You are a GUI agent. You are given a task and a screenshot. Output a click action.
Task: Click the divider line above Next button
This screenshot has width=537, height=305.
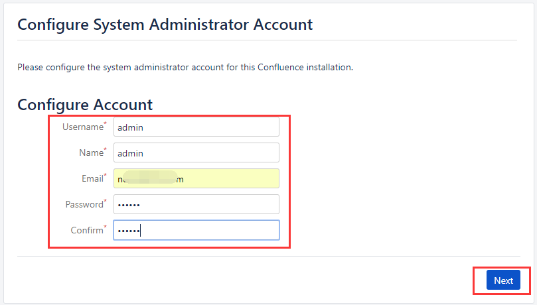269,256
